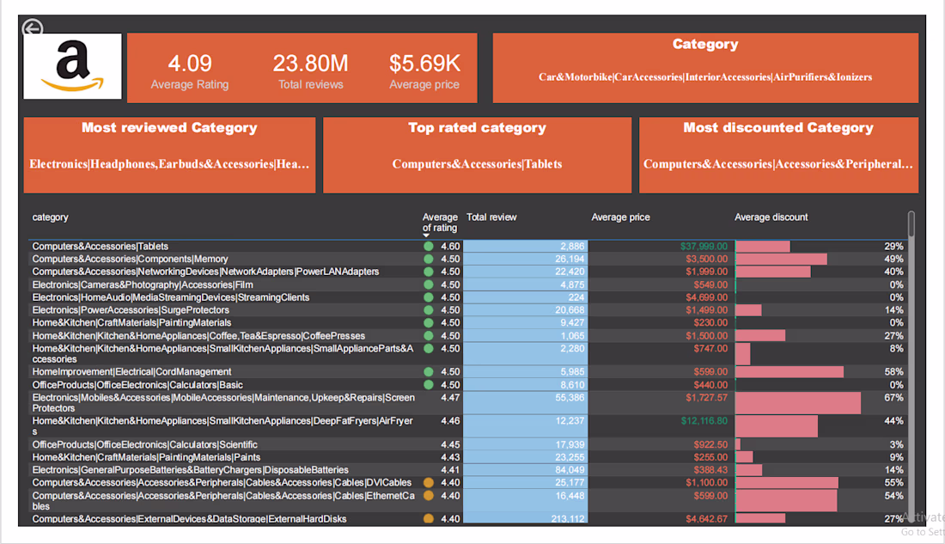
Task: Click green indicator for SurgeProtectors row
Action: click(x=429, y=310)
